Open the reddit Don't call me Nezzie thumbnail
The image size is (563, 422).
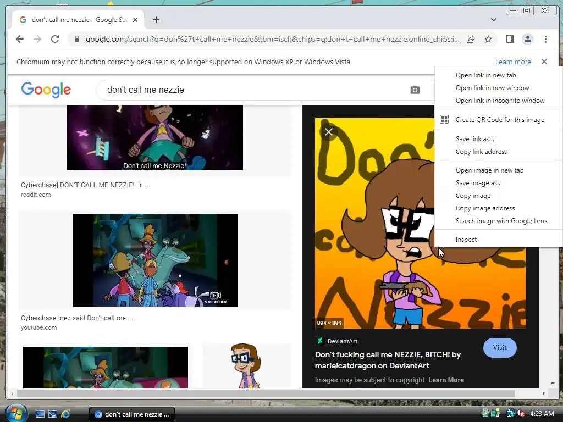point(154,137)
